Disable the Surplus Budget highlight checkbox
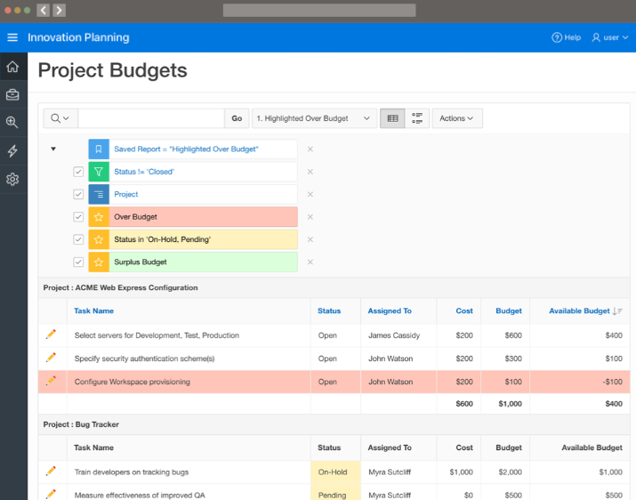This screenshot has height=500, width=636. 78,262
